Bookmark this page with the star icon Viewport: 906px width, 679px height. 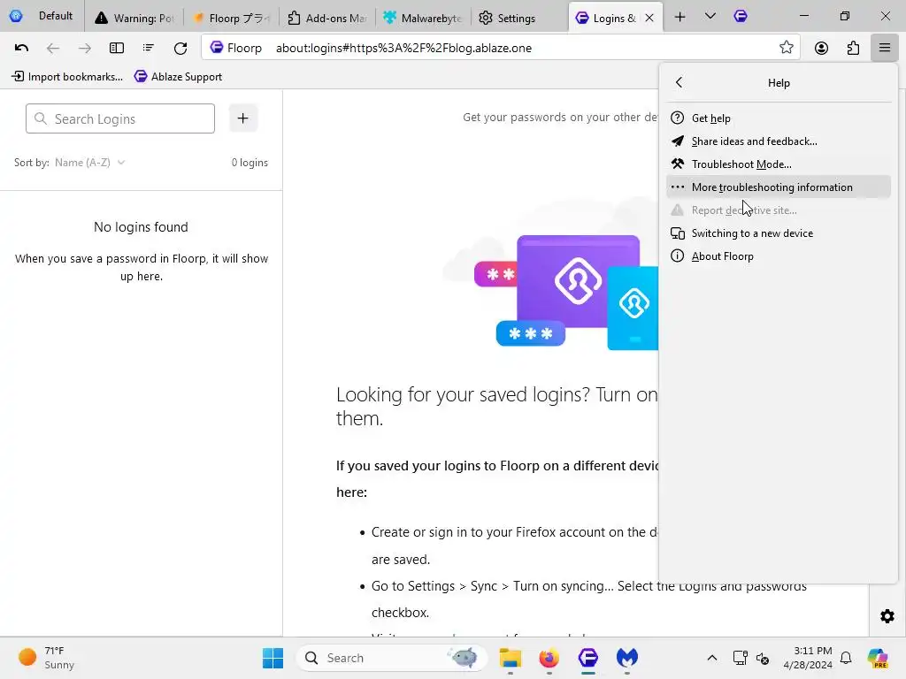(786, 48)
